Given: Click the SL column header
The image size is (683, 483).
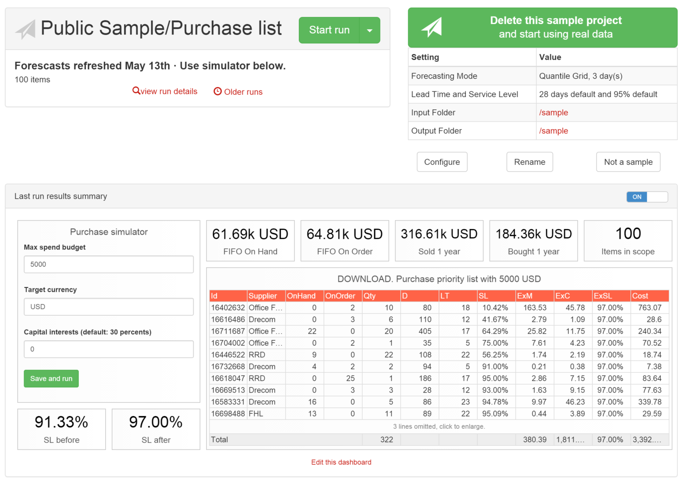Looking at the screenshot, I should click(x=497, y=296).
